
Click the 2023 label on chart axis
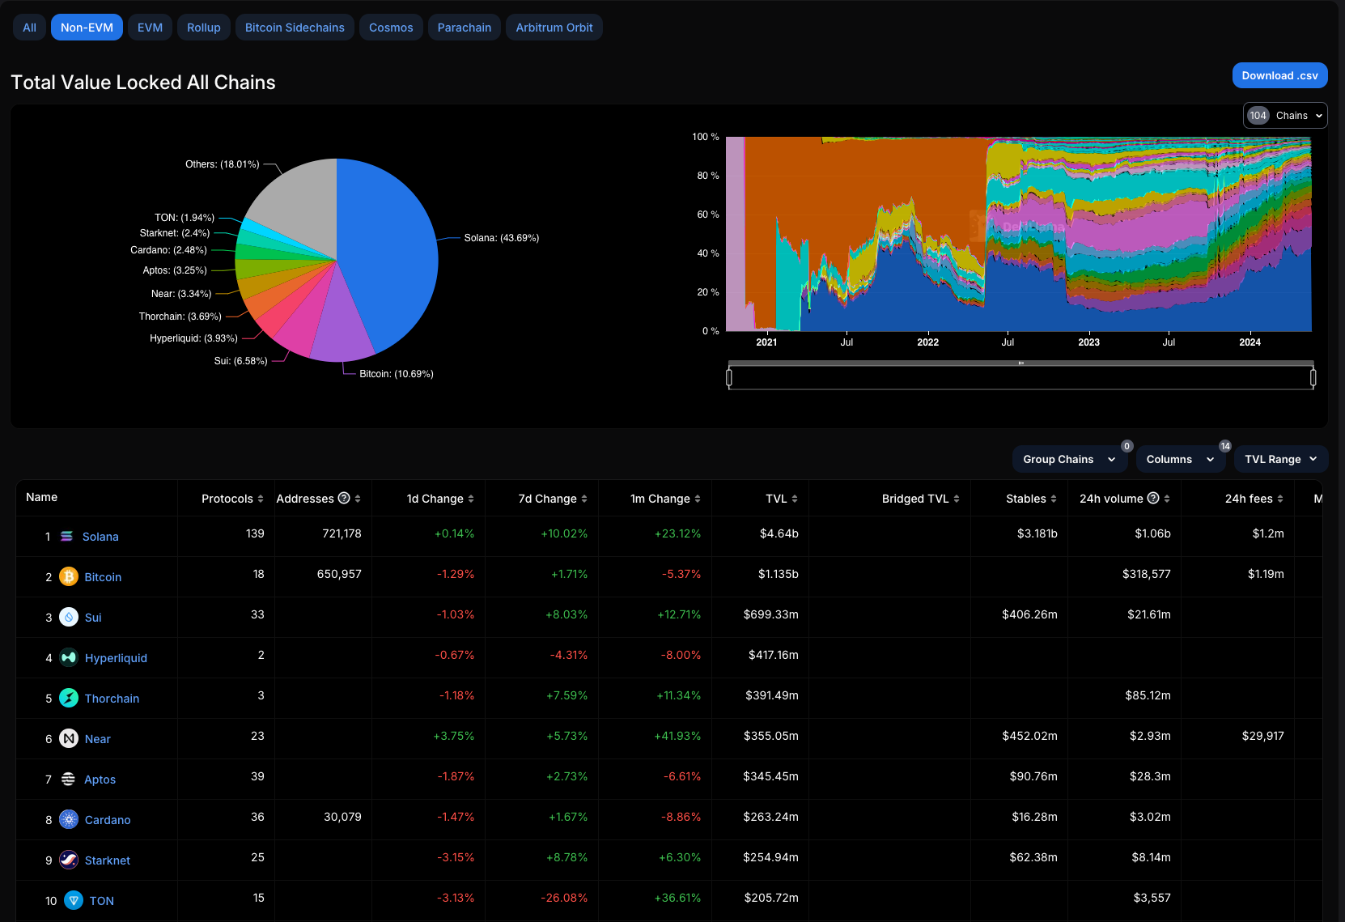coord(1088,342)
